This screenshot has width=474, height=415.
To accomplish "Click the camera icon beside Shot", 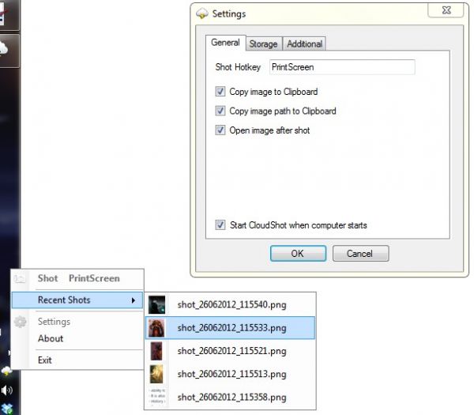I will click(x=20, y=278).
